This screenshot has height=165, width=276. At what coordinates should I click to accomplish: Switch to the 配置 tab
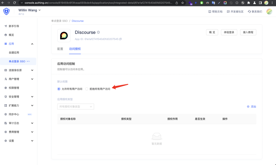coord(60,49)
